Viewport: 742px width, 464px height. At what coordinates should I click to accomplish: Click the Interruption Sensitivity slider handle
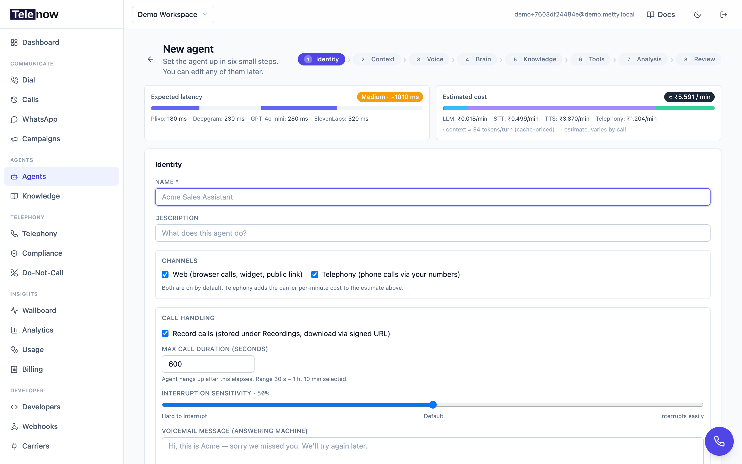click(x=433, y=405)
